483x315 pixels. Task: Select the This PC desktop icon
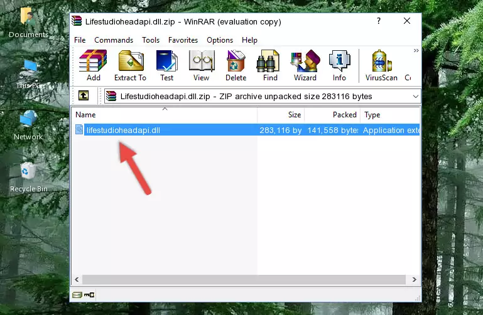28,74
